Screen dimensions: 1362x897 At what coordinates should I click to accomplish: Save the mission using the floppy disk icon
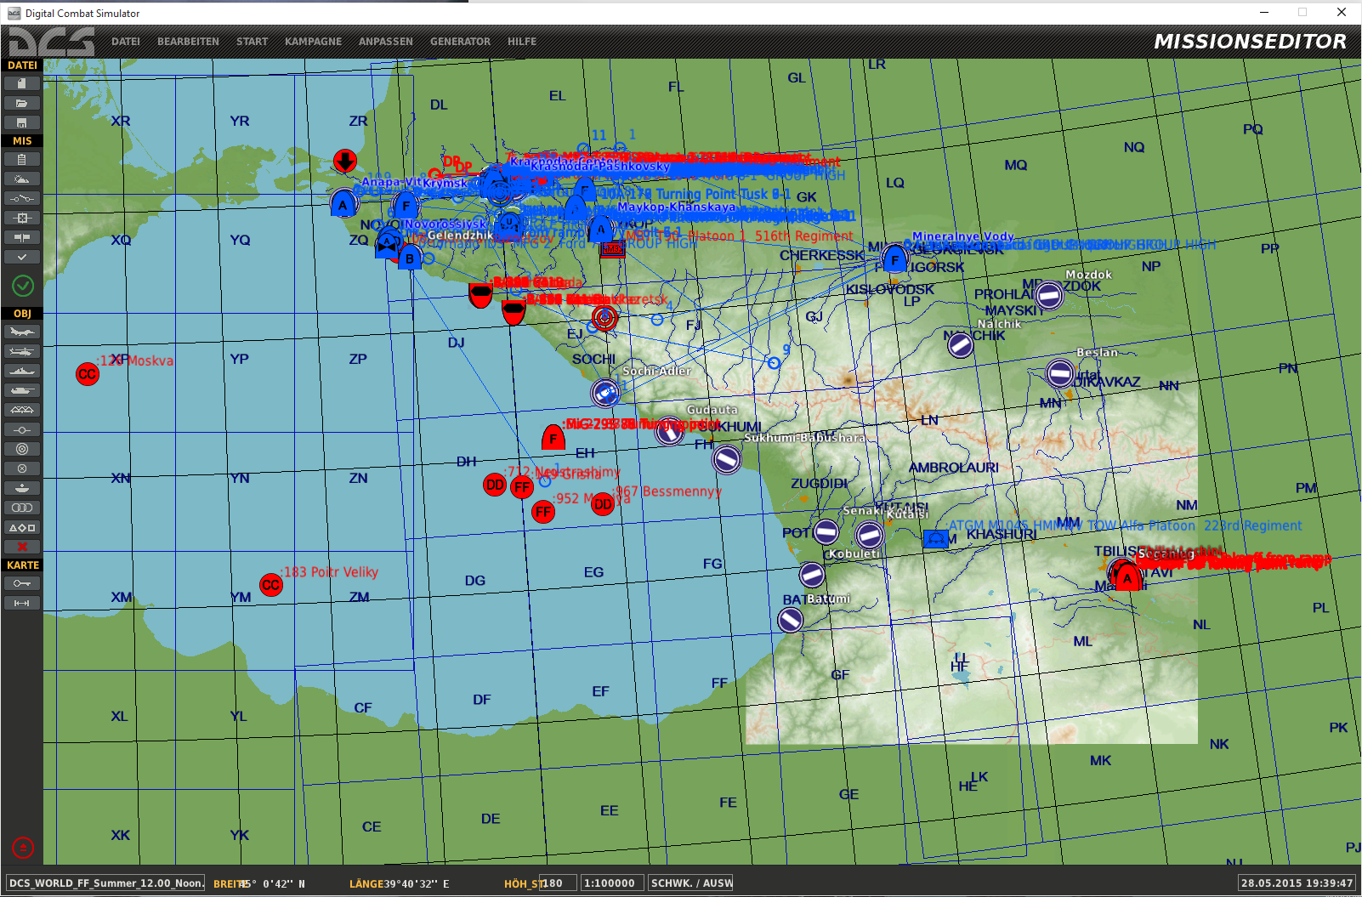click(22, 122)
